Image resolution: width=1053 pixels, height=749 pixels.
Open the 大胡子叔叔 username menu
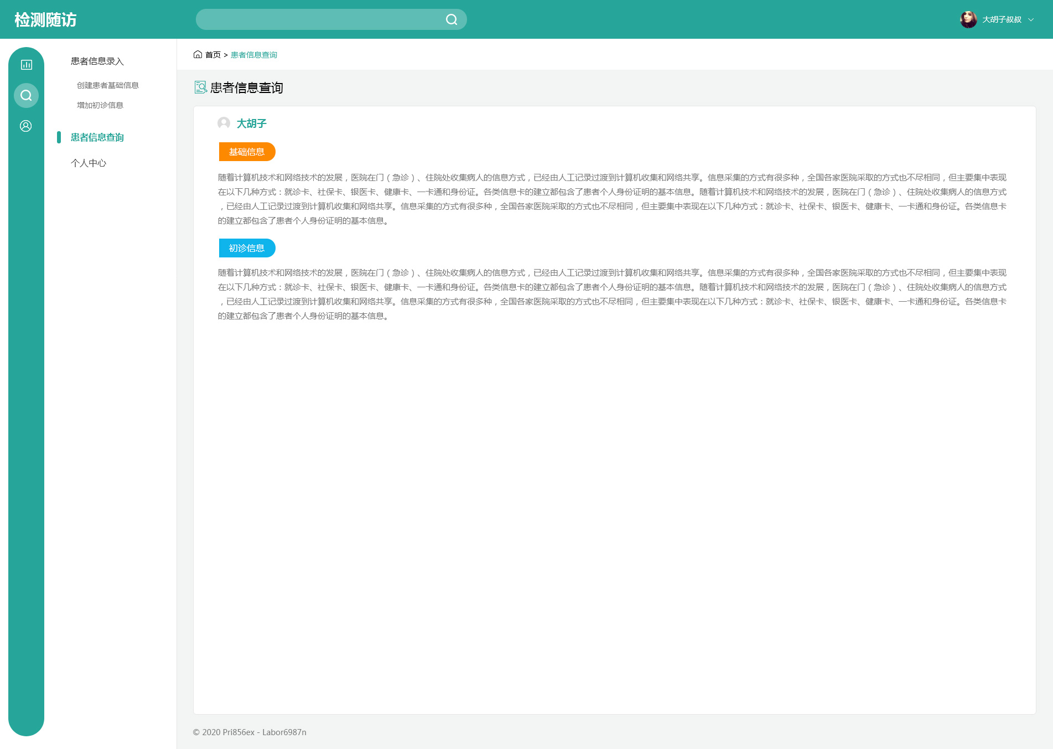coord(1002,20)
